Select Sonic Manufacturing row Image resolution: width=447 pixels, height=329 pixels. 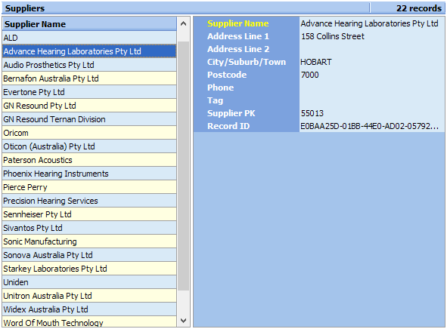pyautogui.click(x=89, y=241)
